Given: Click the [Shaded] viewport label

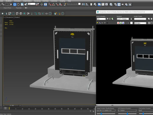Looking at the screenshot, I should (x=17, y=17).
